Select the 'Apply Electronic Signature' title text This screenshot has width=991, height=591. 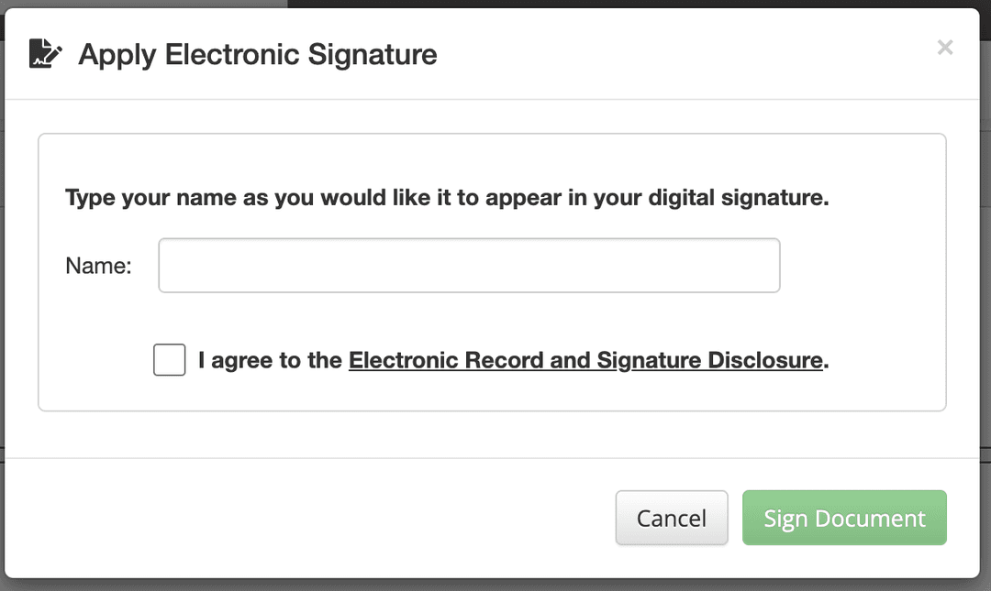257,54
